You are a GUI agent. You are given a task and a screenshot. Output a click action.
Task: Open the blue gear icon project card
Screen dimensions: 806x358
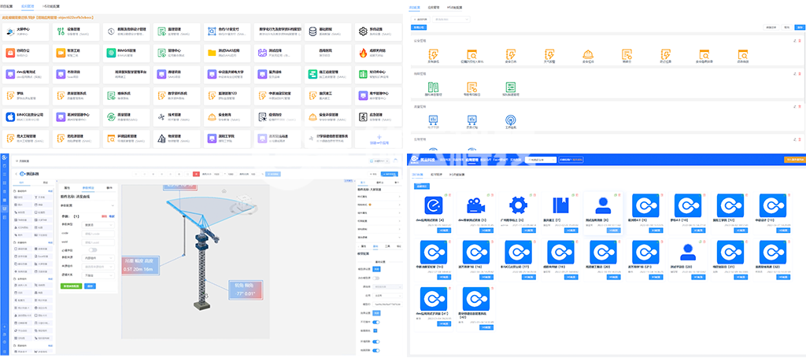point(518,213)
